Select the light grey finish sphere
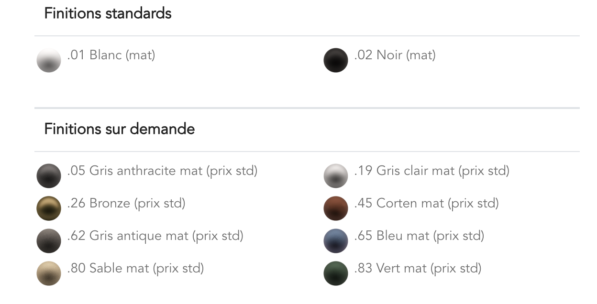597x304 pixels. click(x=336, y=176)
